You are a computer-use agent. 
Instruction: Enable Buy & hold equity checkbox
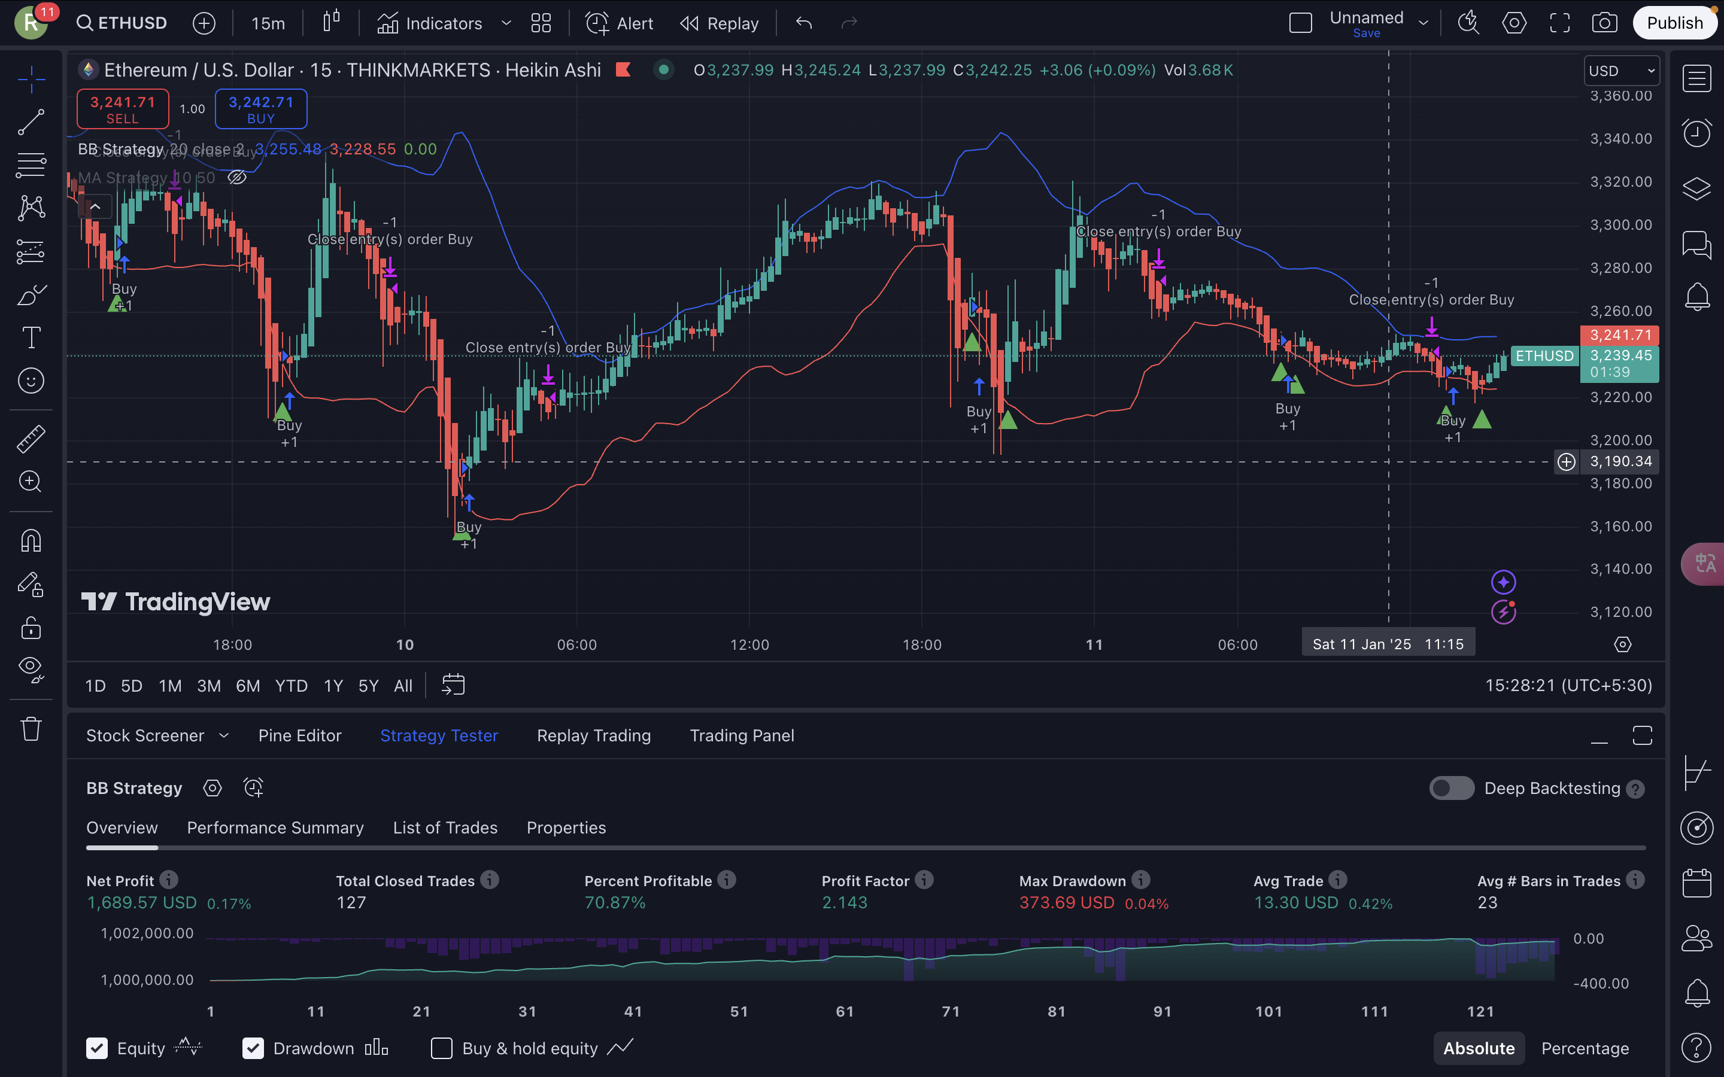(x=442, y=1048)
